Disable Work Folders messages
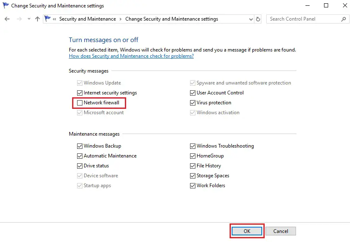Screen dimensions: 350x242 pyautogui.click(x=193, y=186)
